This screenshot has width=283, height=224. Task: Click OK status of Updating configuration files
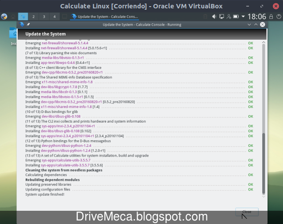click(x=251, y=190)
